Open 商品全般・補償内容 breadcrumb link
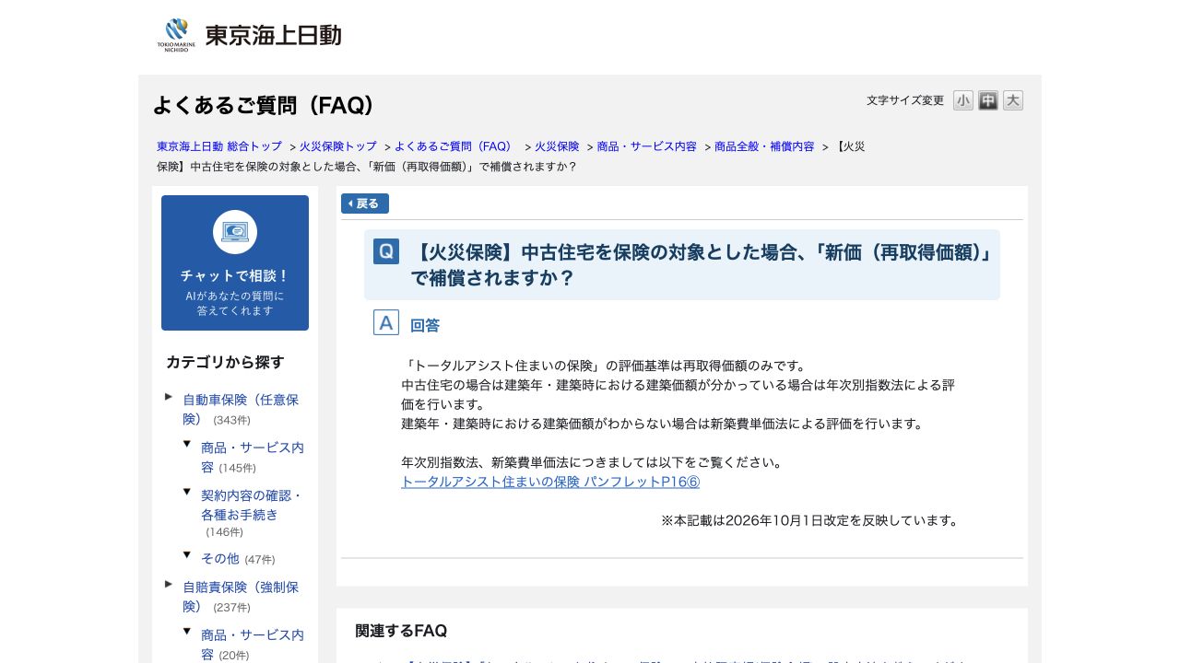 click(x=764, y=146)
